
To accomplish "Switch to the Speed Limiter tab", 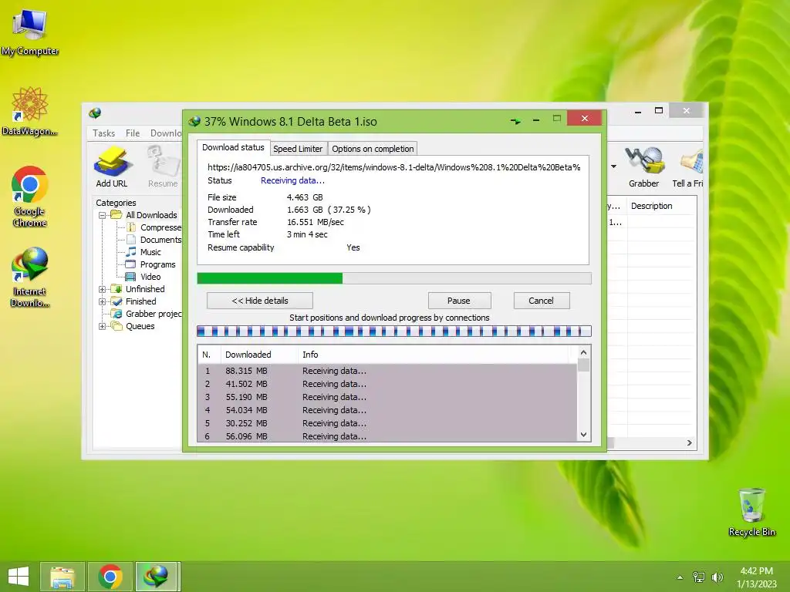I will click(298, 149).
